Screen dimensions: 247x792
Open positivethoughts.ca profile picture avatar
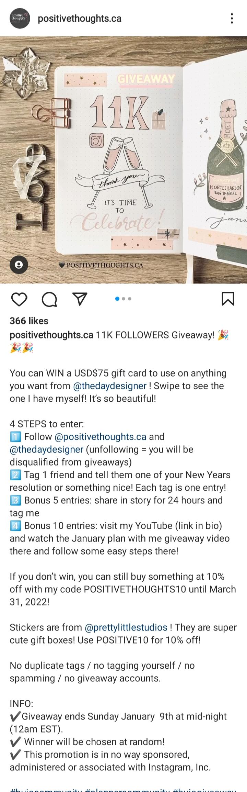click(20, 18)
